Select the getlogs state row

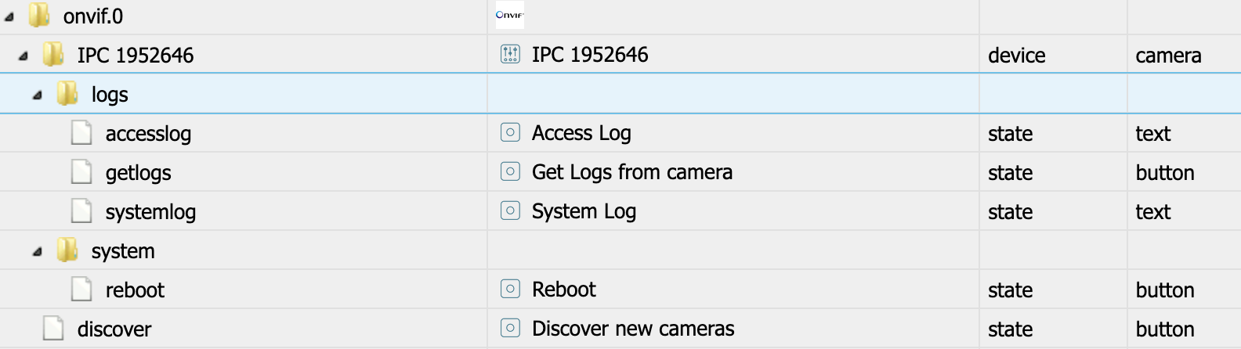139,173
